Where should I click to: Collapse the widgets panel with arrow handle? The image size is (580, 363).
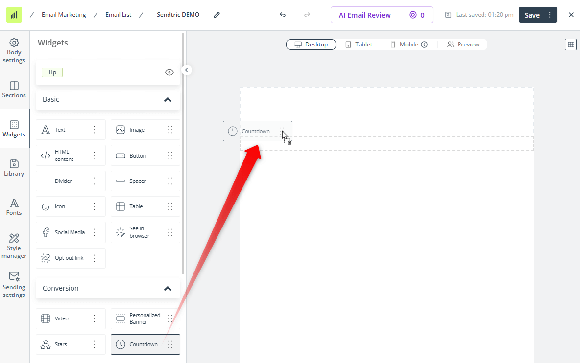186,70
